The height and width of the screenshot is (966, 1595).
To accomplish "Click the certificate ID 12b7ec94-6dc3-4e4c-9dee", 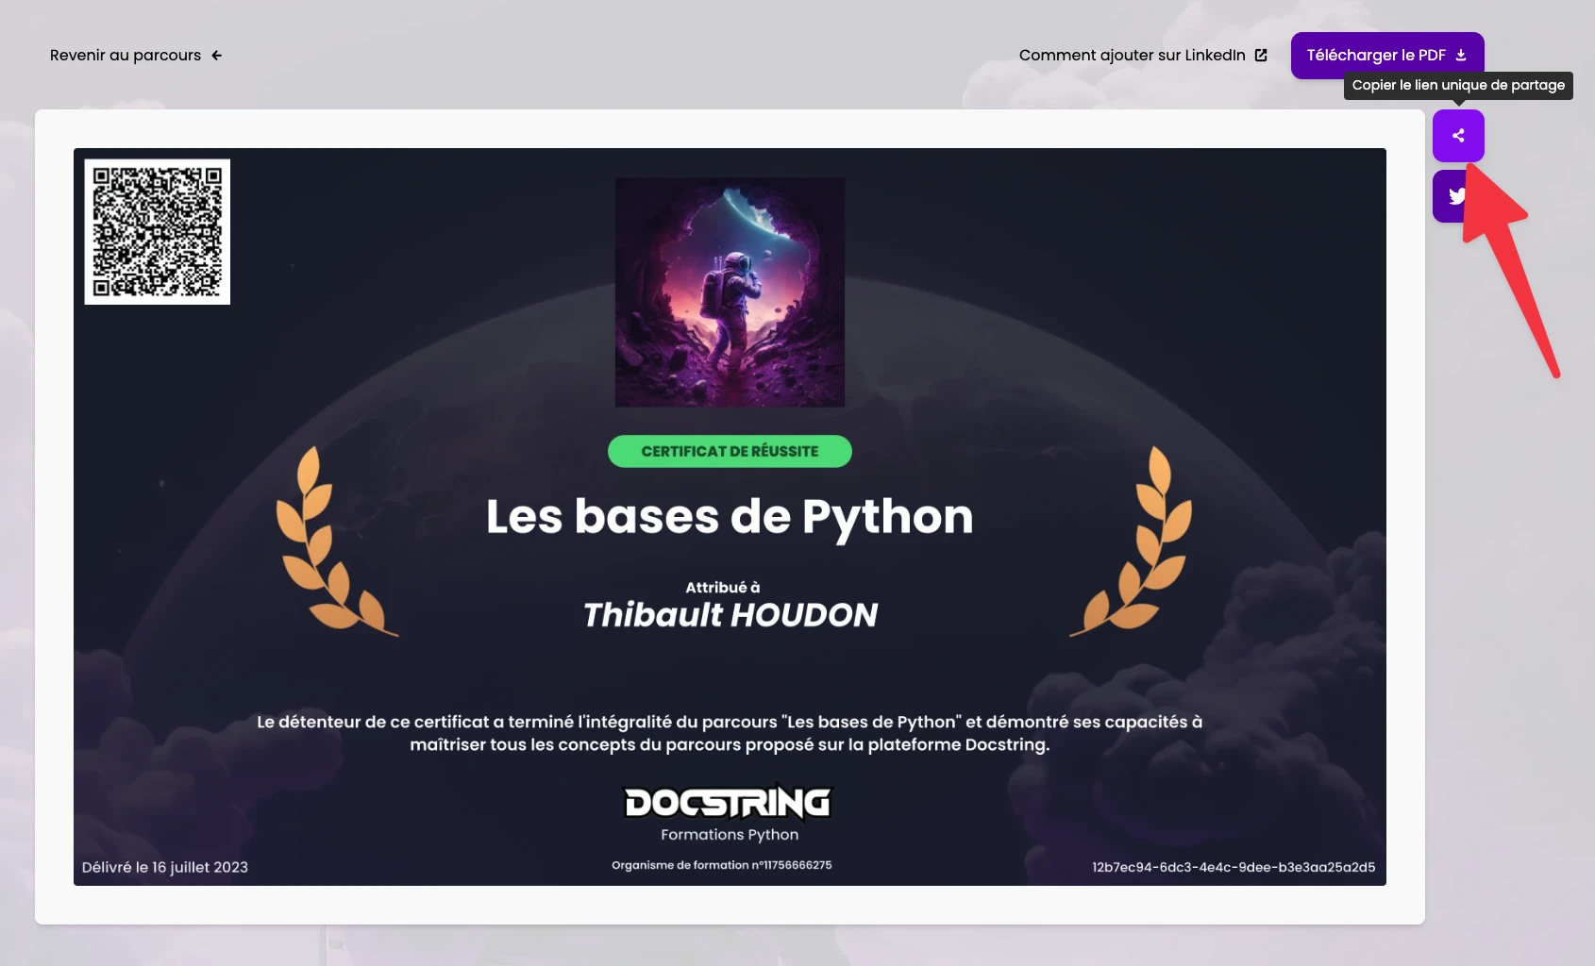I will click(1233, 866).
